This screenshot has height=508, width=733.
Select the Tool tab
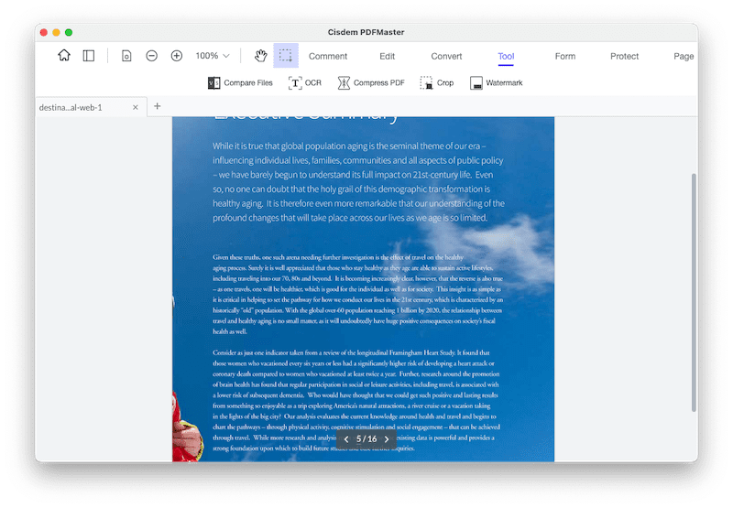(506, 57)
